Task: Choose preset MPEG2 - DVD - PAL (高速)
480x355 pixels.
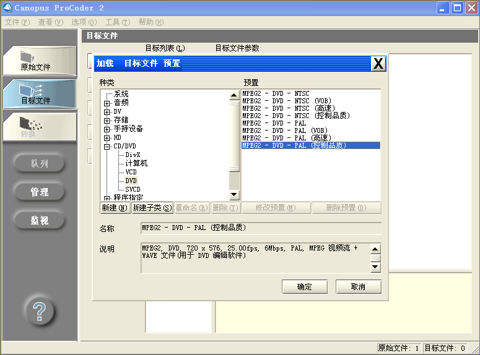Action: coord(311,138)
